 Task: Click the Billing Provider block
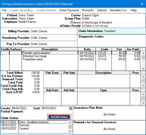point(39,31)
